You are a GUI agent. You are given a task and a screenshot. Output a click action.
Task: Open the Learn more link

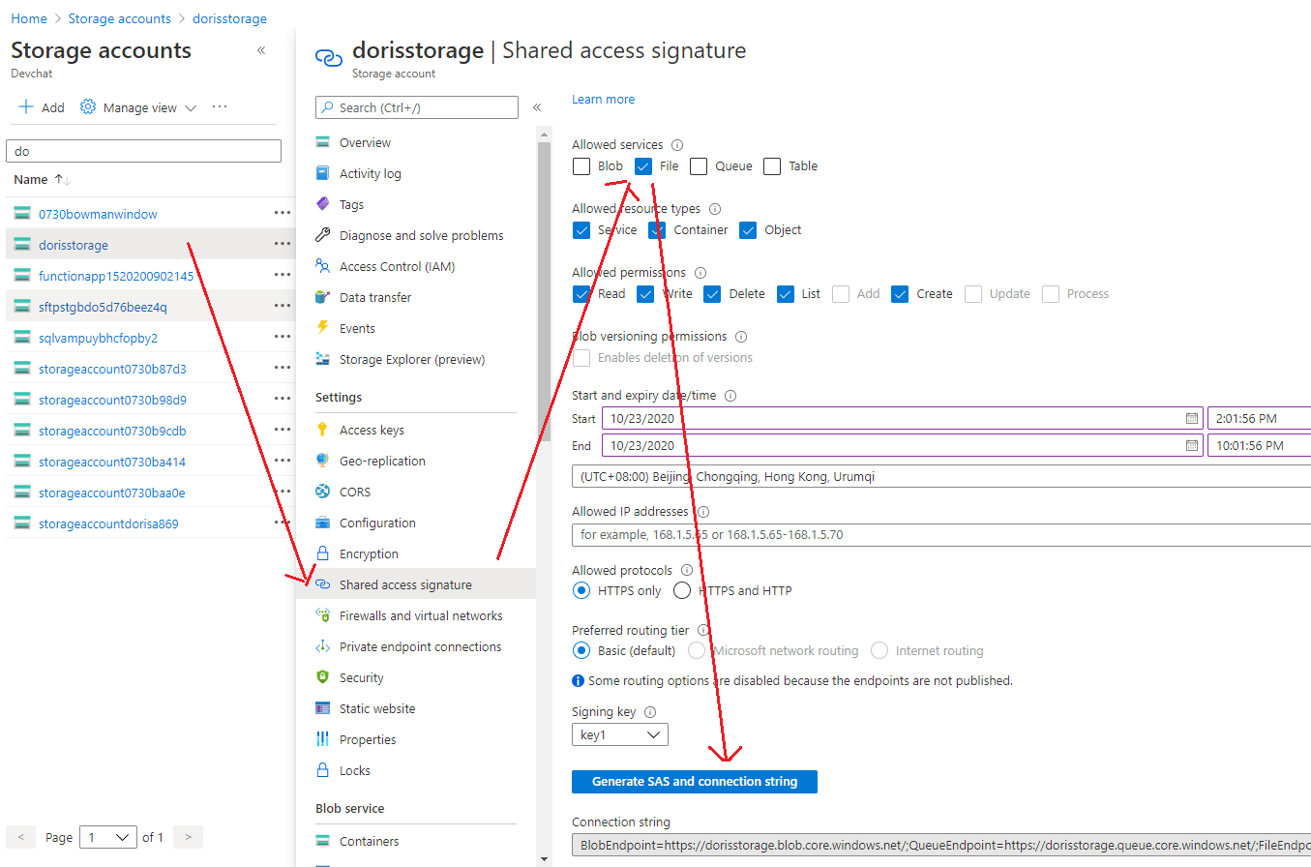(603, 99)
